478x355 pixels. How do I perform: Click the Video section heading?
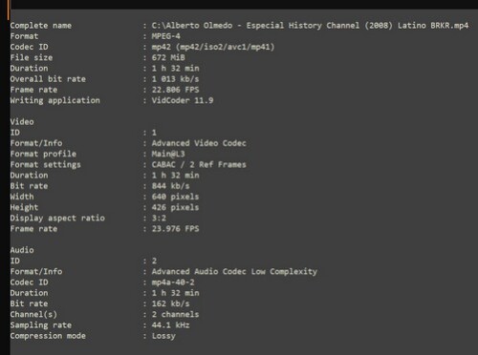coord(22,122)
